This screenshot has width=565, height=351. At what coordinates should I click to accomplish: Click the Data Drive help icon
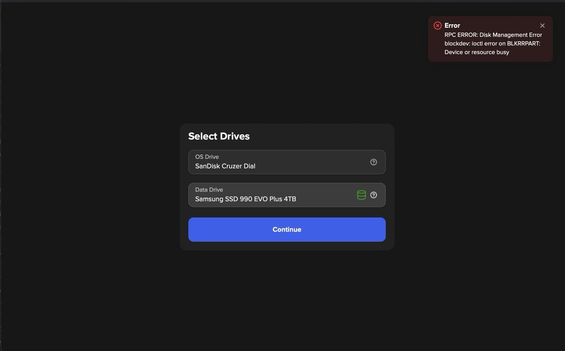coord(373,195)
